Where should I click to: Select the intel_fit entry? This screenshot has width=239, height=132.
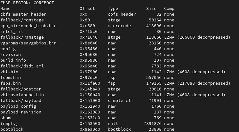coord(12,32)
